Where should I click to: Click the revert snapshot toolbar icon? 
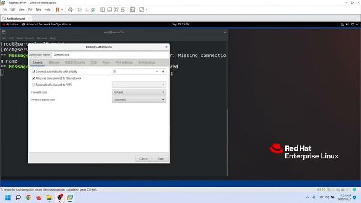[86, 10]
